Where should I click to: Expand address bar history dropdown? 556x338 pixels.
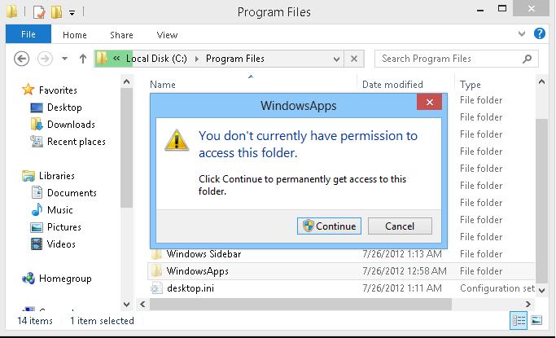pos(336,59)
